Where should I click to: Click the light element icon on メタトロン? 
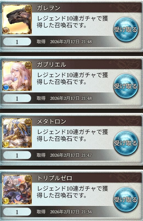(x=6, y=144)
